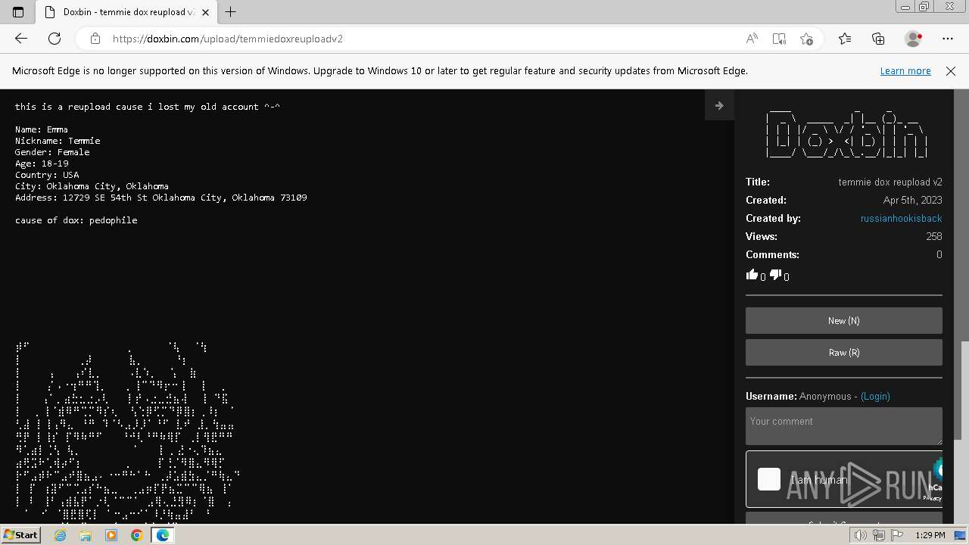The height and width of the screenshot is (545, 969).
Task: Open the browser profile menu
Action: 914,39
